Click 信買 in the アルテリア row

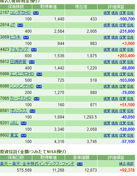click(x=122, y=50)
